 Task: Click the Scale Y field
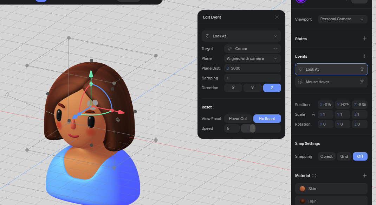tap(342, 114)
